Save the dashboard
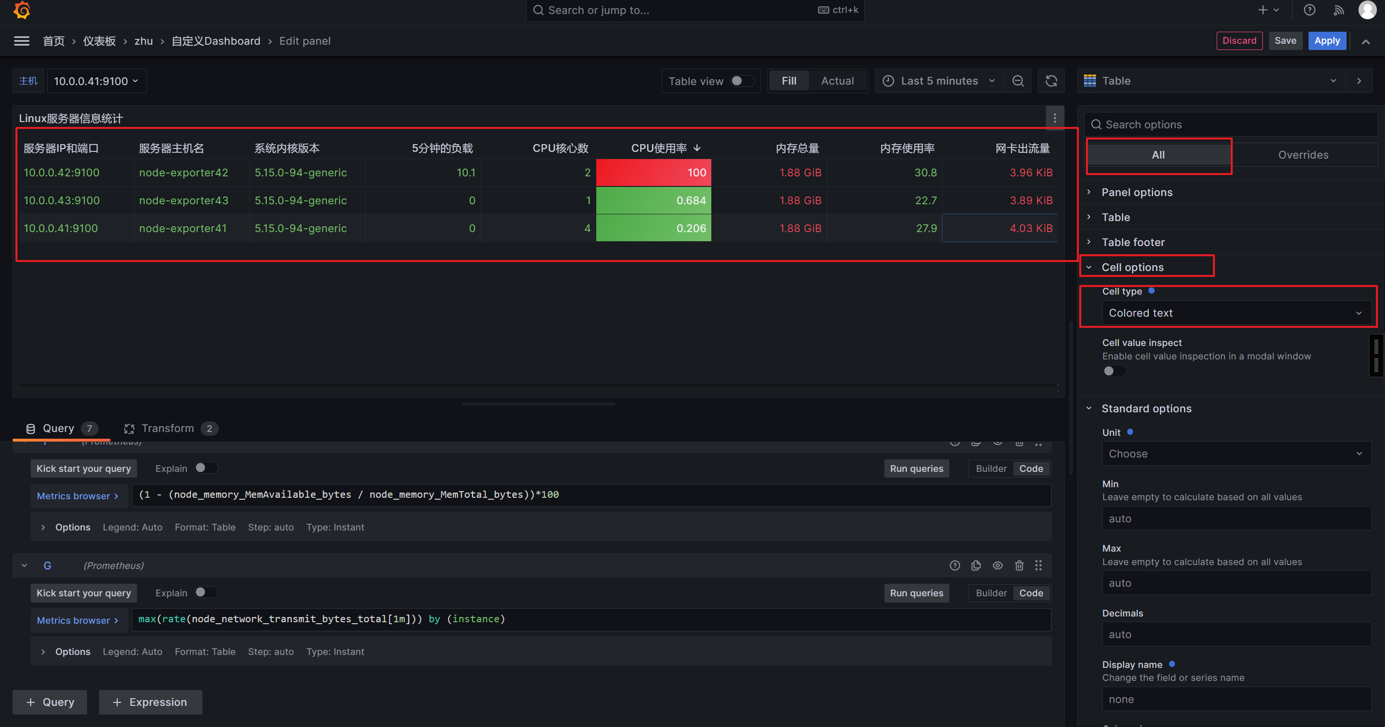This screenshot has width=1385, height=727. [1285, 41]
